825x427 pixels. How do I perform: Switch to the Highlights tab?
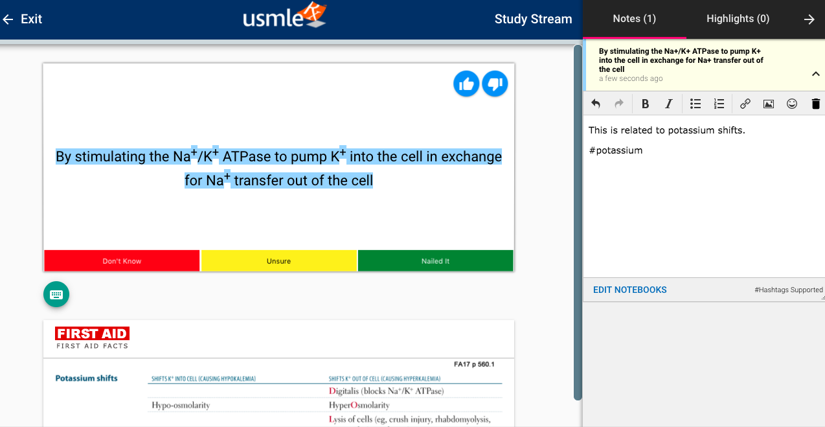pos(738,19)
